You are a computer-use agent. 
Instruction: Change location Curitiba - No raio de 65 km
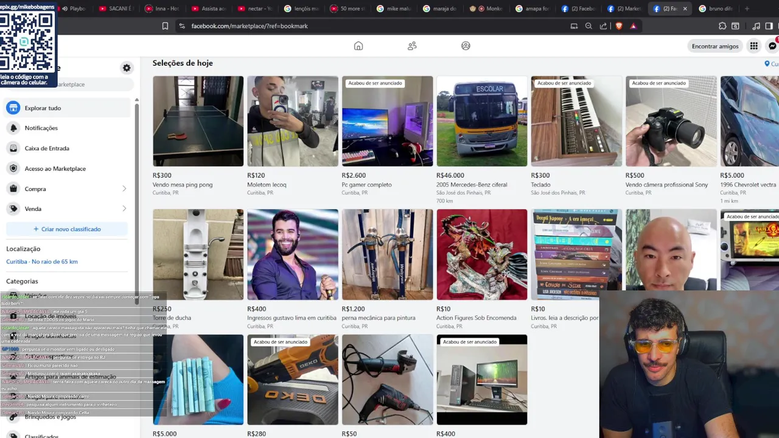[x=42, y=262]
